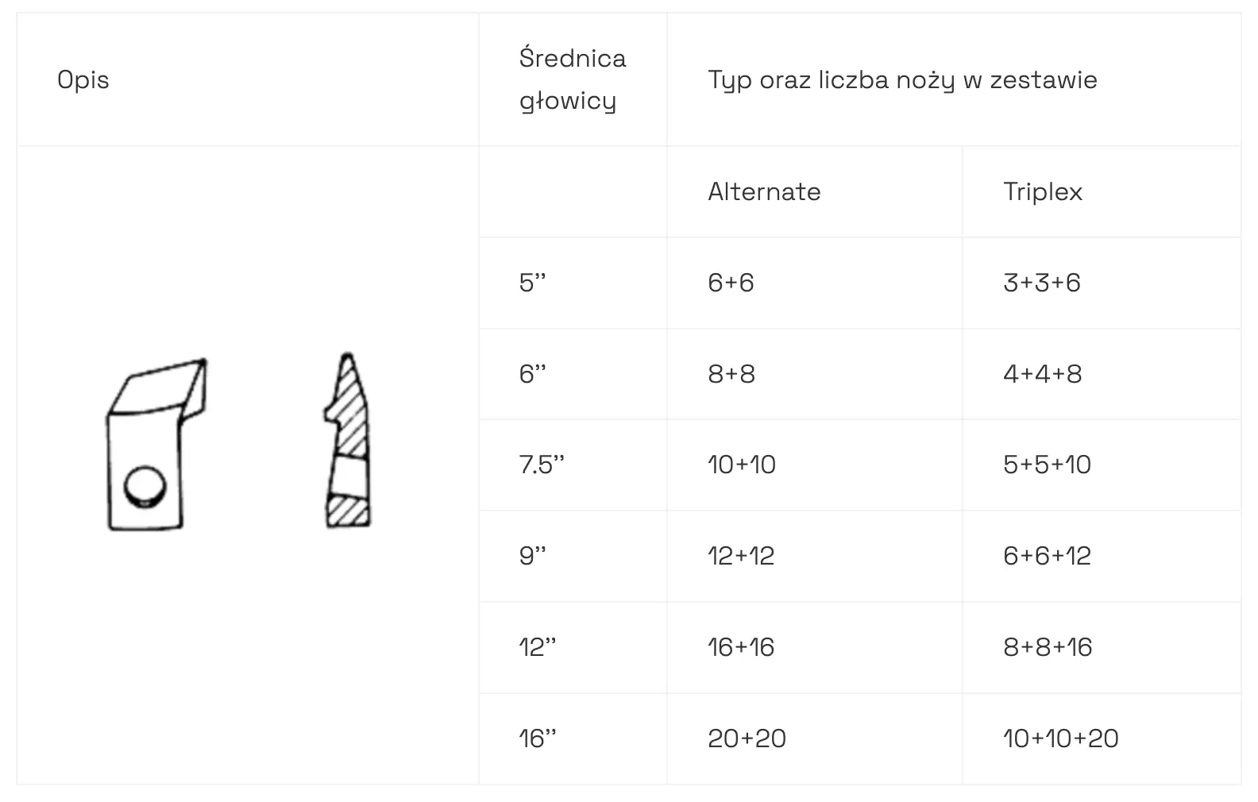Viewport: 1258px width, 802px height.
Task: Click the 16" head diameter cell
Action: pos(538,738)
